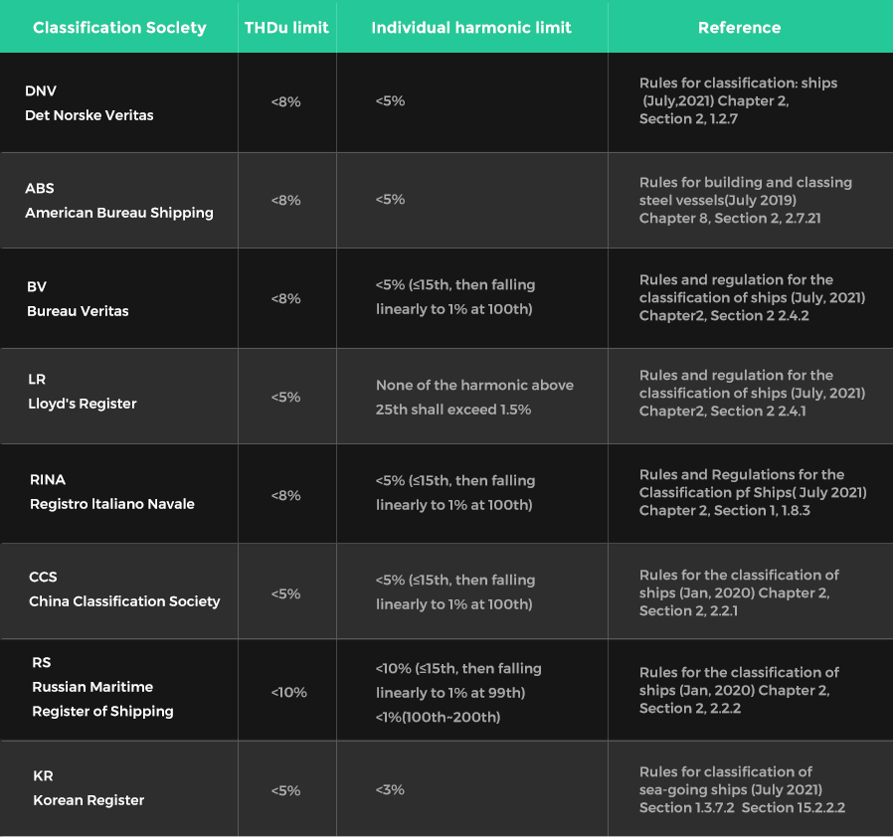Select the LR Lloyd's Register cell

point(119,397)
